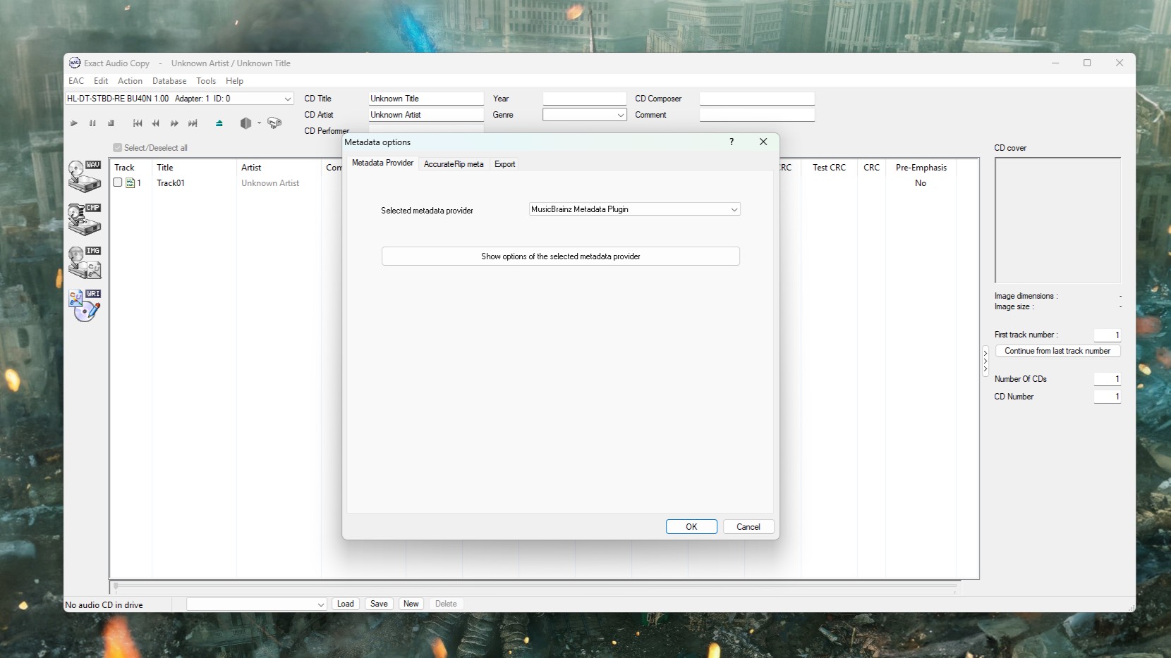1171x658 pixels.
Task: Click the CD Number field
Action: coord(1107,397)
